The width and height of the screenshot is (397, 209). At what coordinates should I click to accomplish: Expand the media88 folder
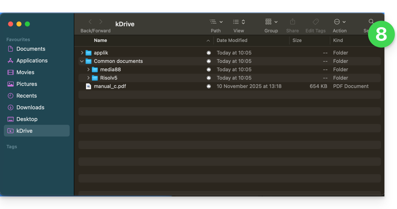click(x=88, y=70)
